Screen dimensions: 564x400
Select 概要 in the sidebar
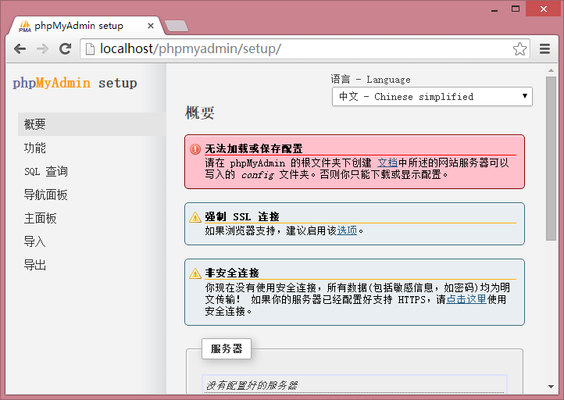click(x=35, y=124)
